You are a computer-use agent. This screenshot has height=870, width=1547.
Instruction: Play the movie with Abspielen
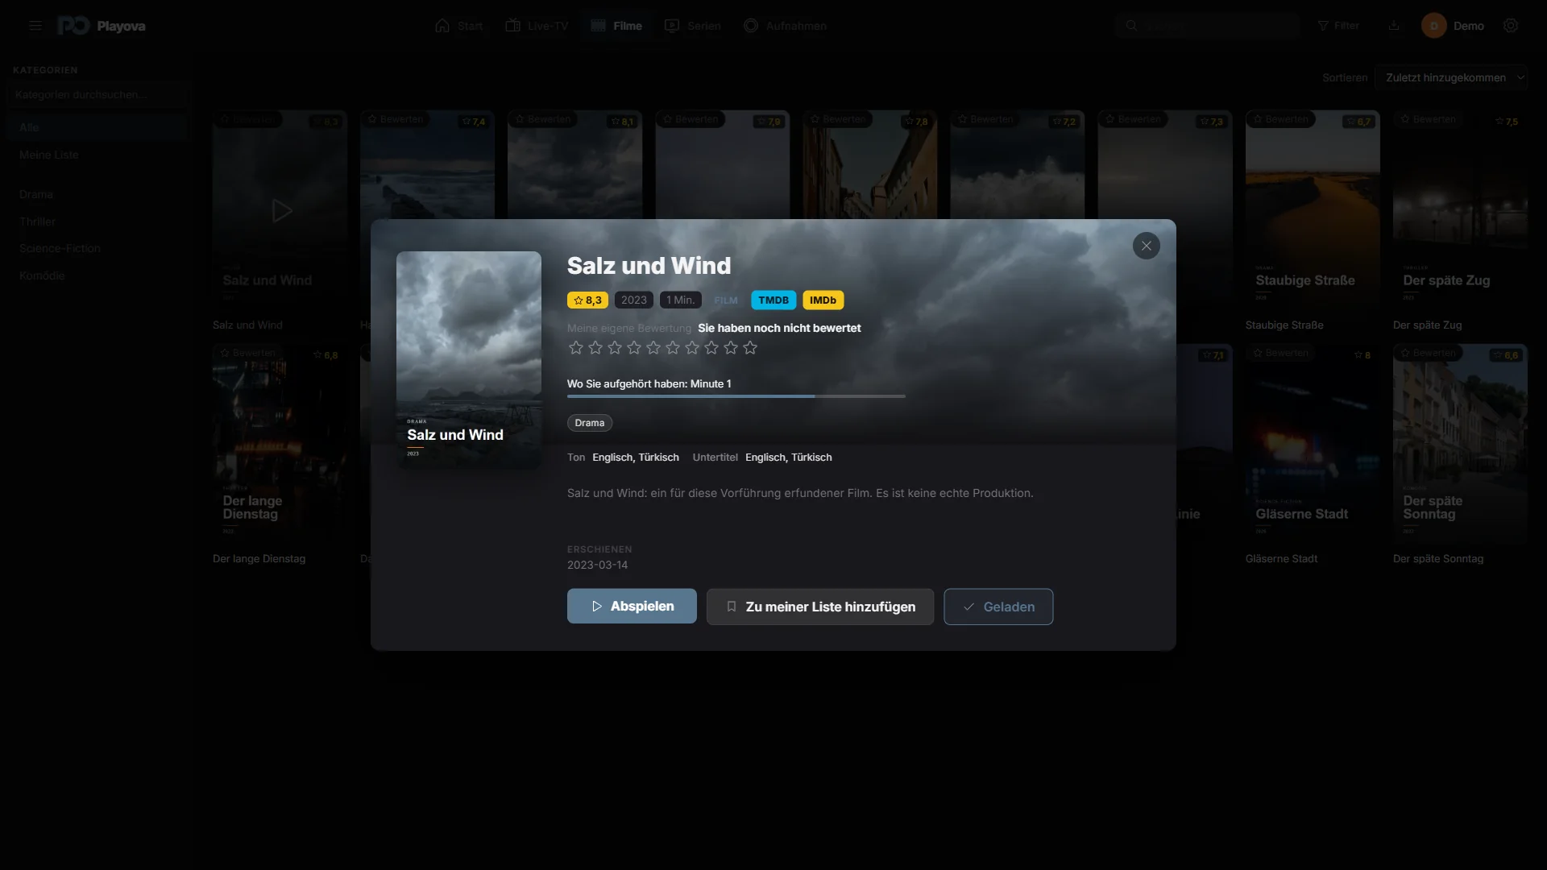[x=632, y=606]
